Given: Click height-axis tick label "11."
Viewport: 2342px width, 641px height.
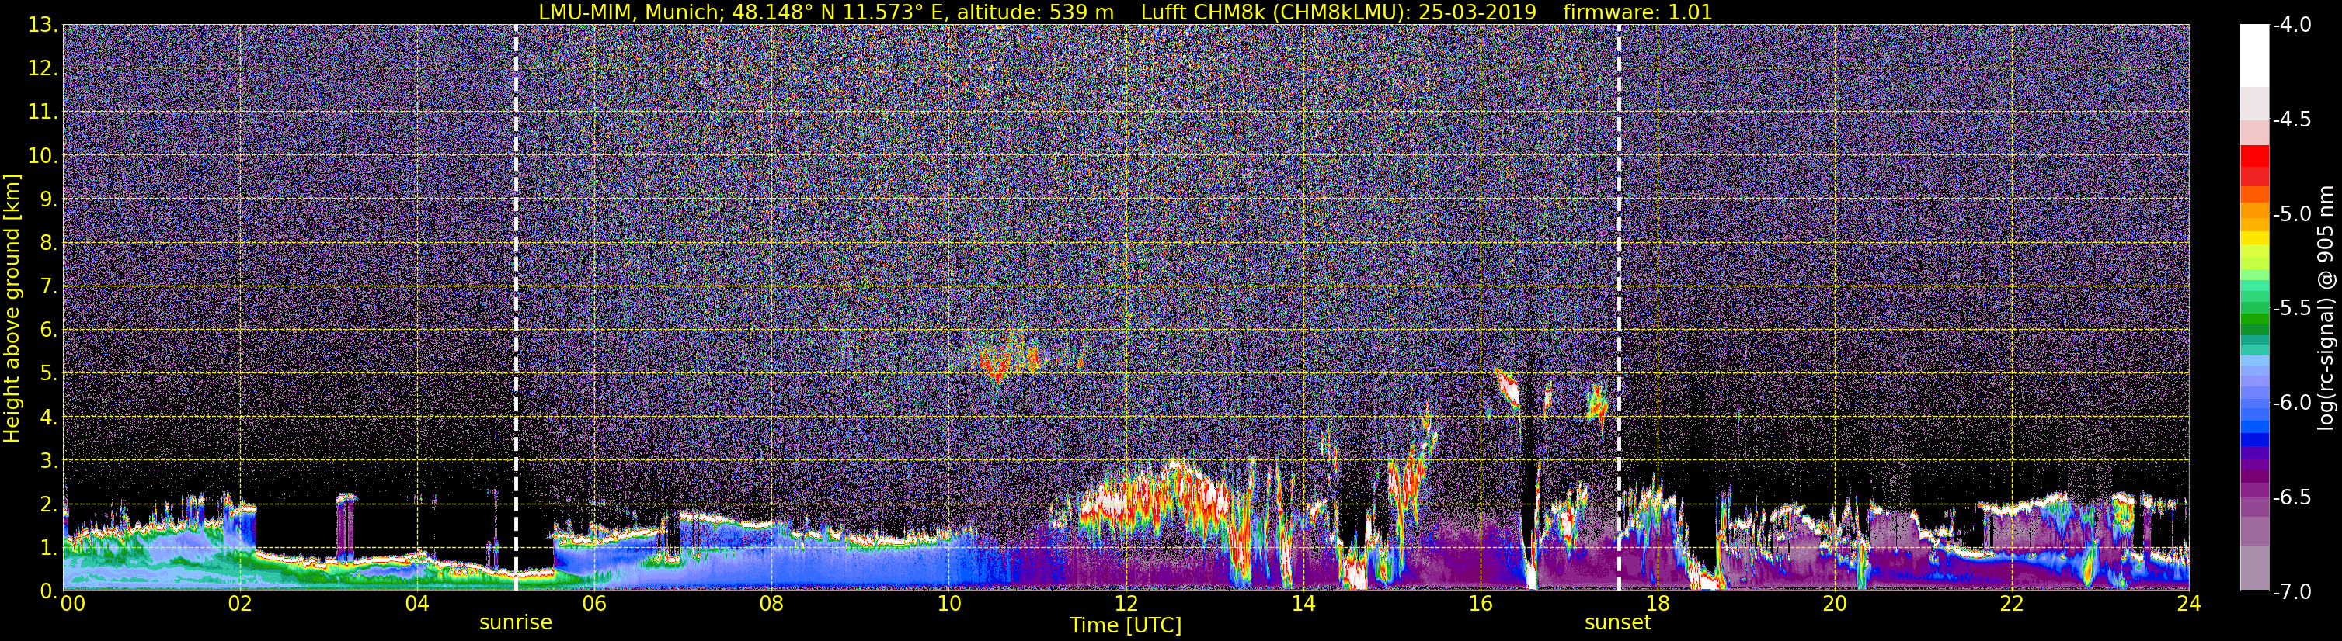Looking at the screenshot, I should pyautogui.click(x=43, y=113).
